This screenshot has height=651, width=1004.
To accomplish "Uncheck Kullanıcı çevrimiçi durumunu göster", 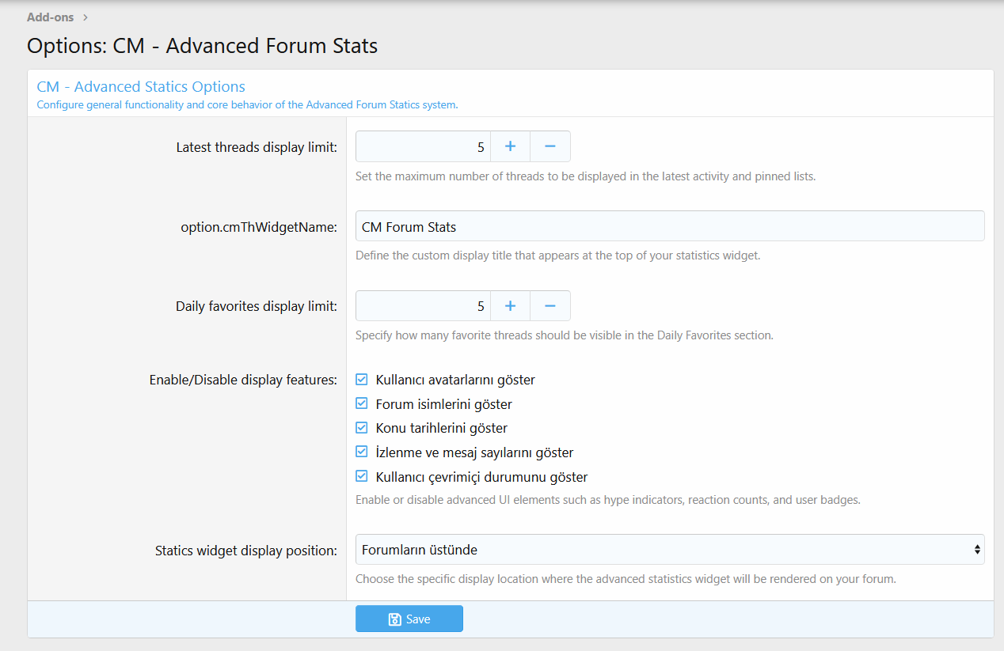I will point(362,477).
